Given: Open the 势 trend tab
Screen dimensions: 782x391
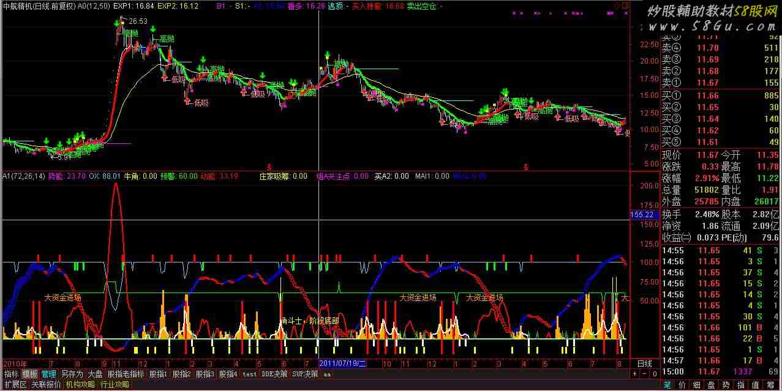Looking at the screenshot, I should pos(726,385).
